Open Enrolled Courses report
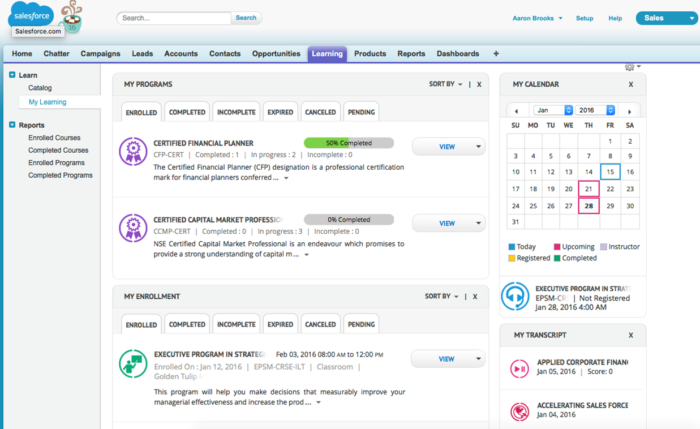The width and height of the screenshot is (700, 429). coord(54,138)
